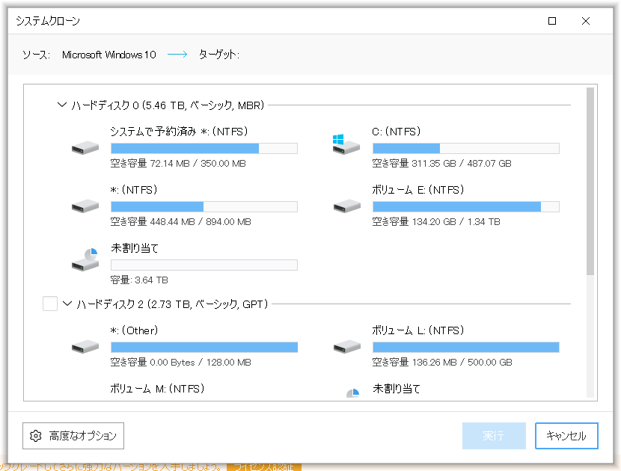621x471 pixels.
Task: Click the システムで予約済み partition disk icon
Action: (84, 147)
